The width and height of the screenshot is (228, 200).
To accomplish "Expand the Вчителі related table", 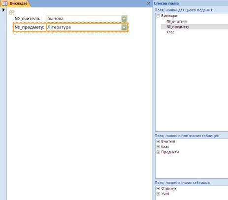I will pos(158,142).
